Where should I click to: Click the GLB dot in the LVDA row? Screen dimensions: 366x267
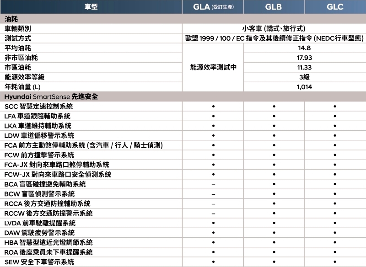(x=274, y=223)
